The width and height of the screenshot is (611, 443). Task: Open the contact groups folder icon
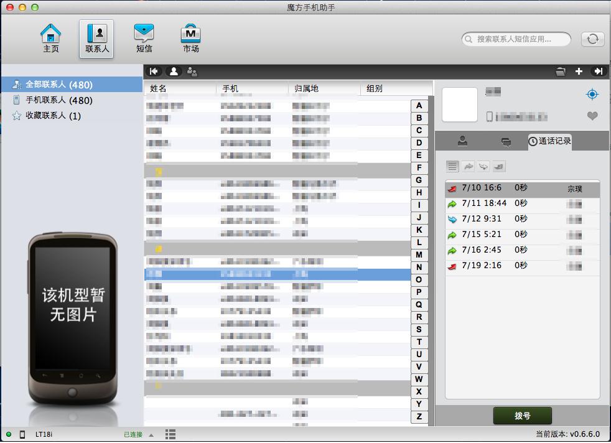pos(561,72)
